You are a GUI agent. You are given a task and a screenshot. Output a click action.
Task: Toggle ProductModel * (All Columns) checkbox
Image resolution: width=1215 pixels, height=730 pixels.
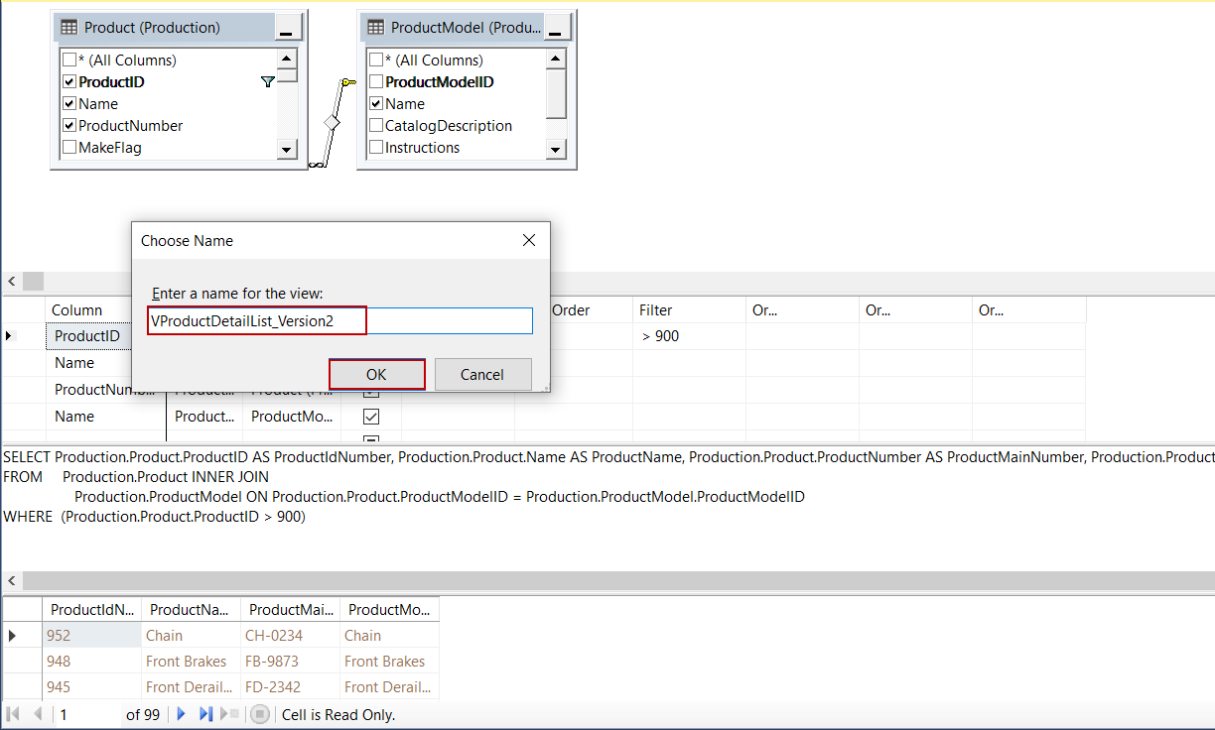tap(376, 61)
